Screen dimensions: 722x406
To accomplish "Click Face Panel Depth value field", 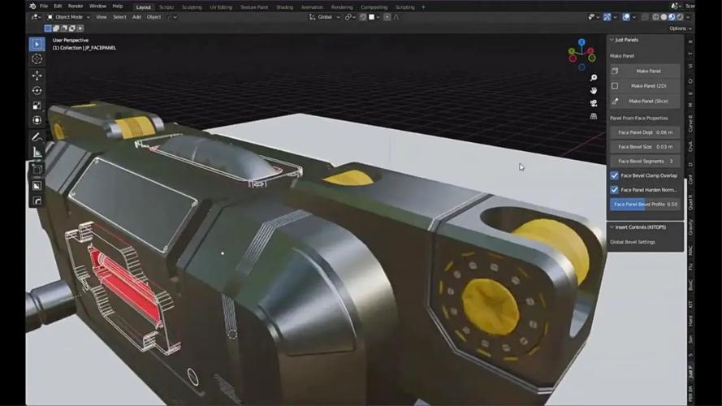I will click(645, 132).
